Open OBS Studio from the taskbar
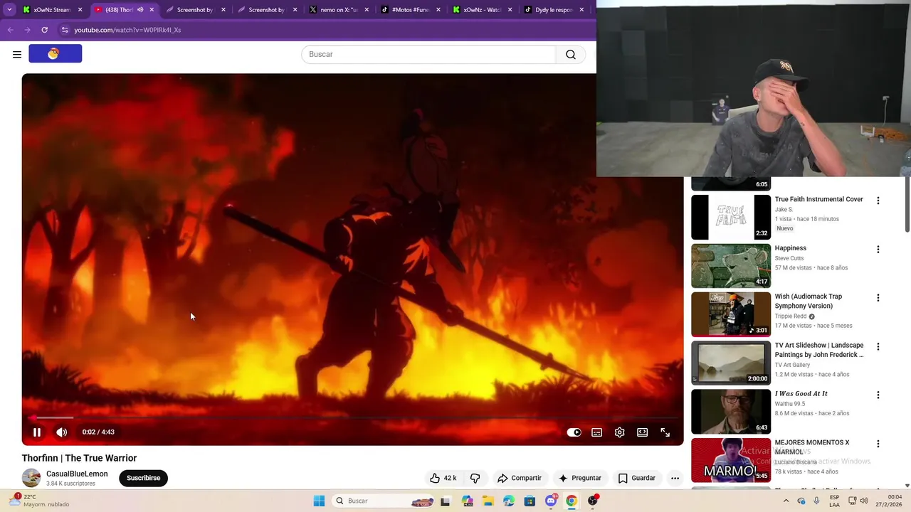 tap(592, 501)
